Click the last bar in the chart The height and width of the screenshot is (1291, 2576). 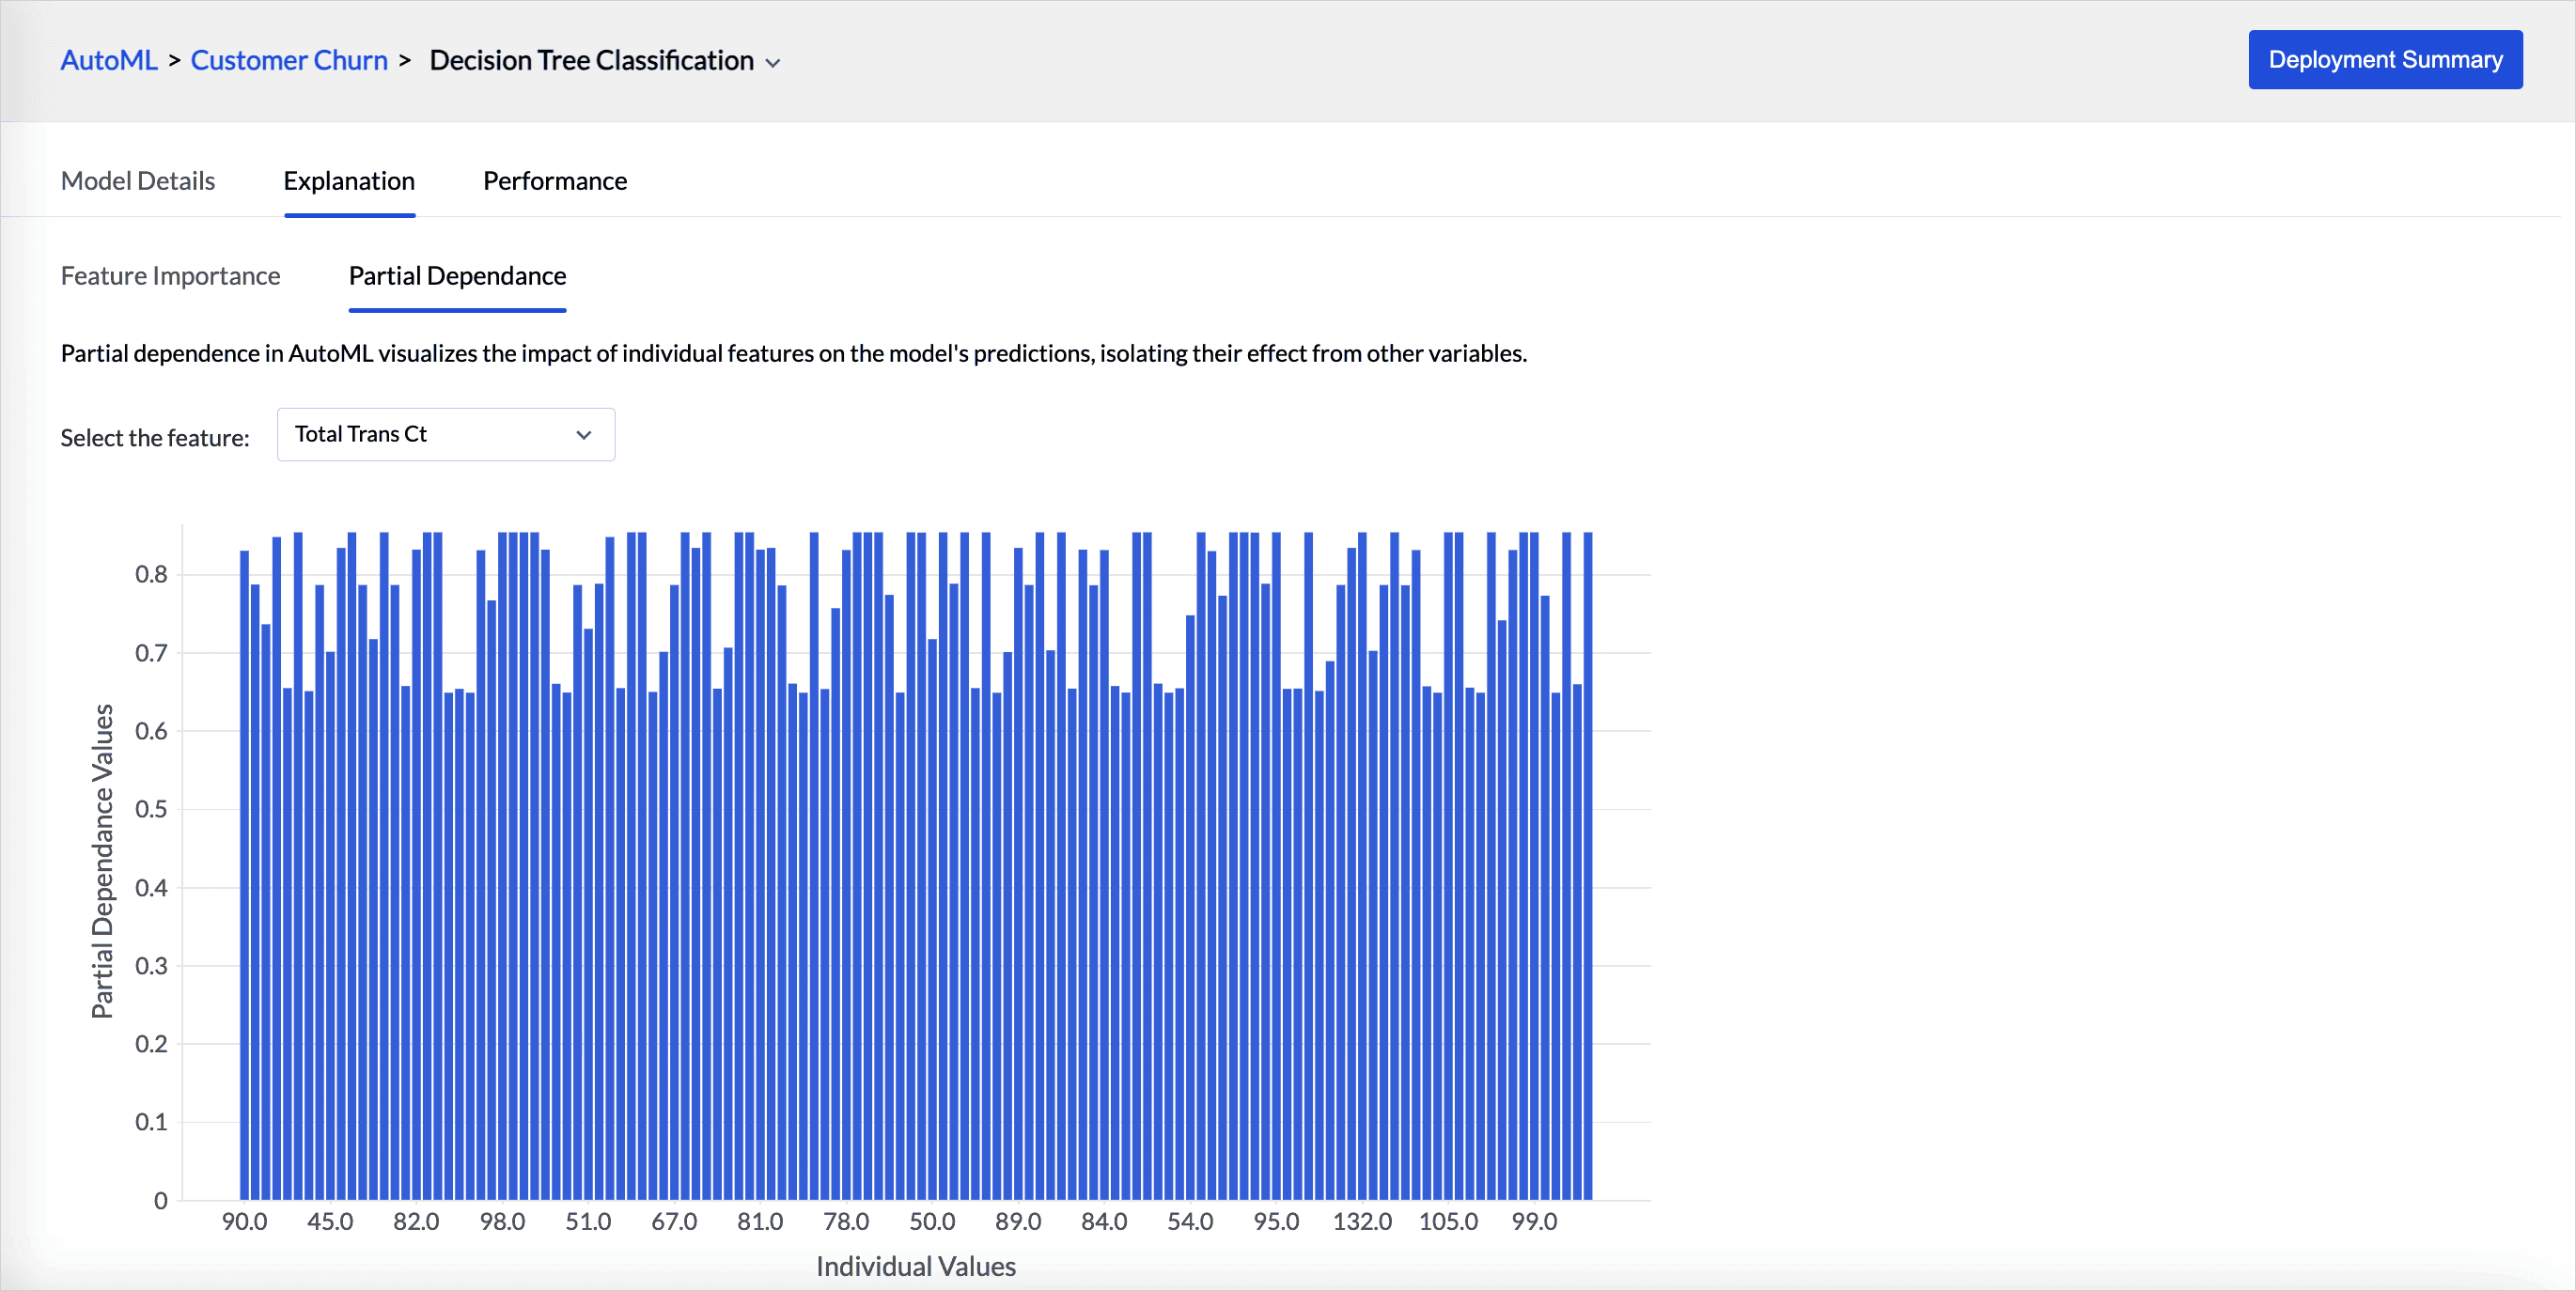pyautogui.click(x=1588, y=866)
